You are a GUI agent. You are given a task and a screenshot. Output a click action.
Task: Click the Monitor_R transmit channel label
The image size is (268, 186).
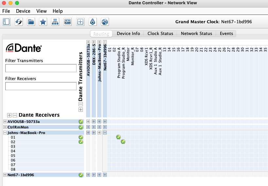point(133,56)
